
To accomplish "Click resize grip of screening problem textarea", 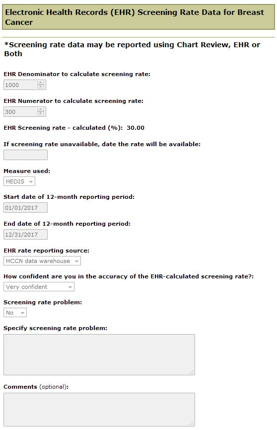I will [x=192, y=372].
